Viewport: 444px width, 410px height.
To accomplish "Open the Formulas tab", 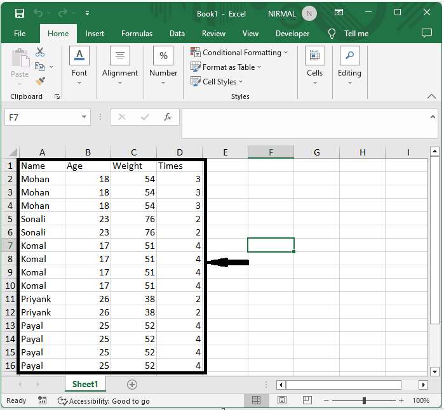I will pos(137,34).
